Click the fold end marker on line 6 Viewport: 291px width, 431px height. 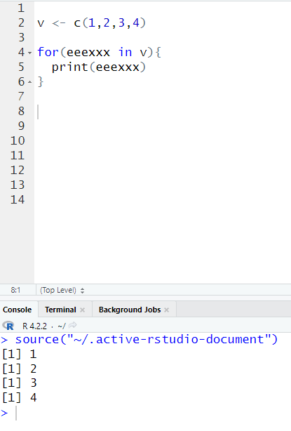(x=29, y=82)
